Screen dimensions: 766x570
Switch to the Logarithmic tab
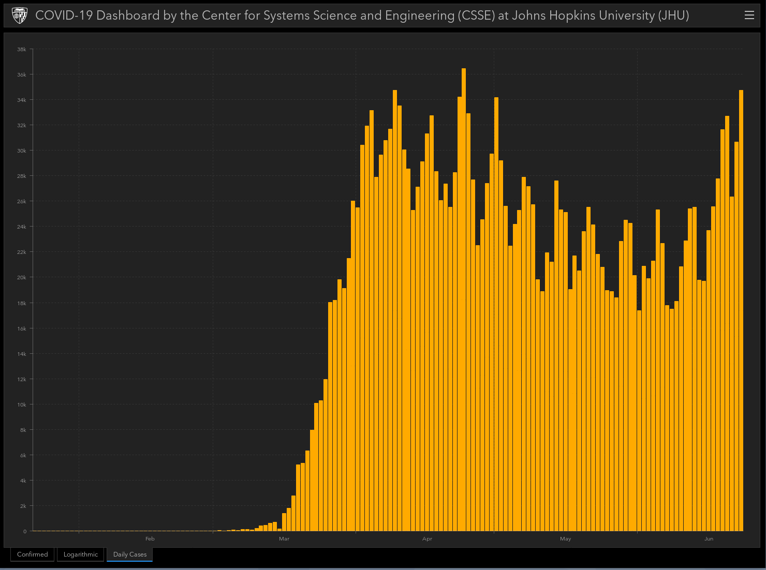[81, 554]
